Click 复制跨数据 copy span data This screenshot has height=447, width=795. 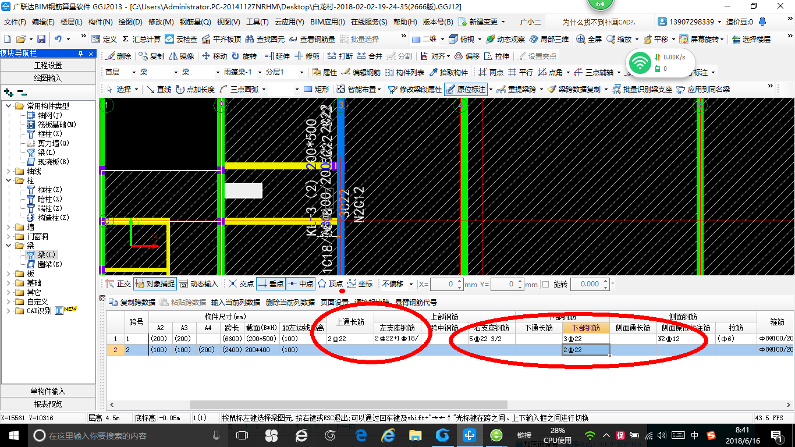133,302
